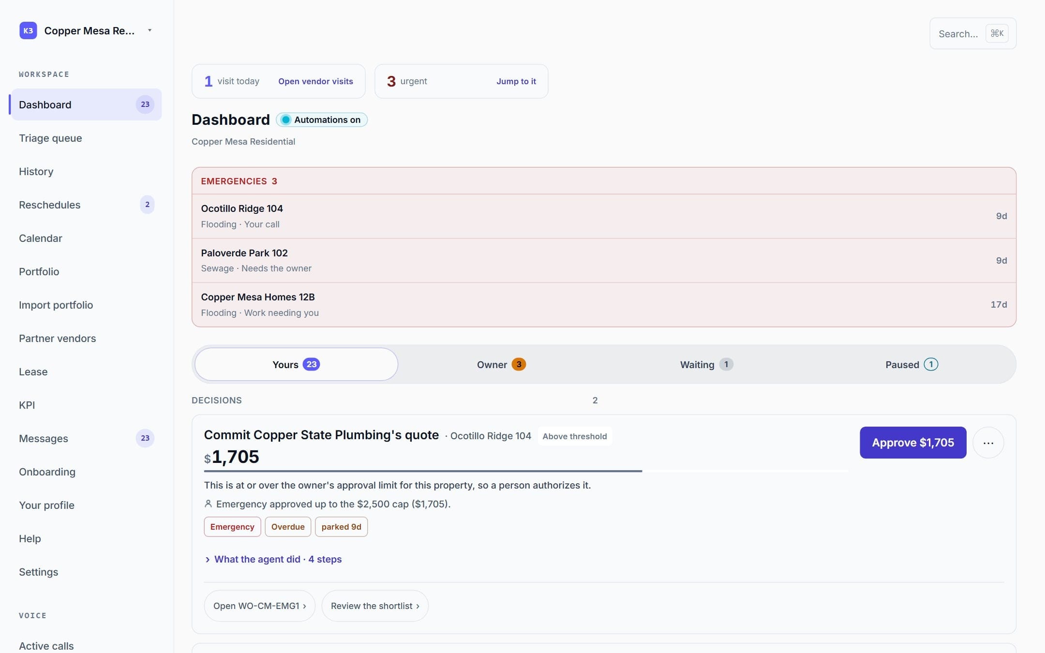Click the Above threshold tag
The height and width of the screenshot is (653, 1045).
coord(575,436)
